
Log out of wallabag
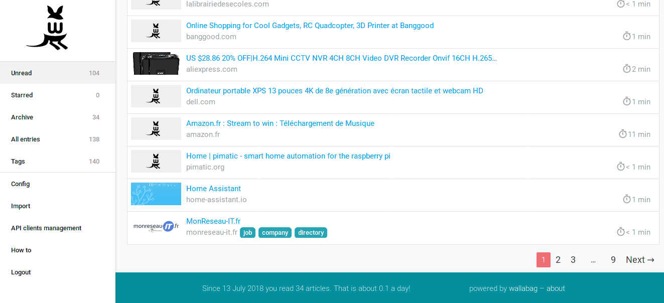[x=58, y=272]
